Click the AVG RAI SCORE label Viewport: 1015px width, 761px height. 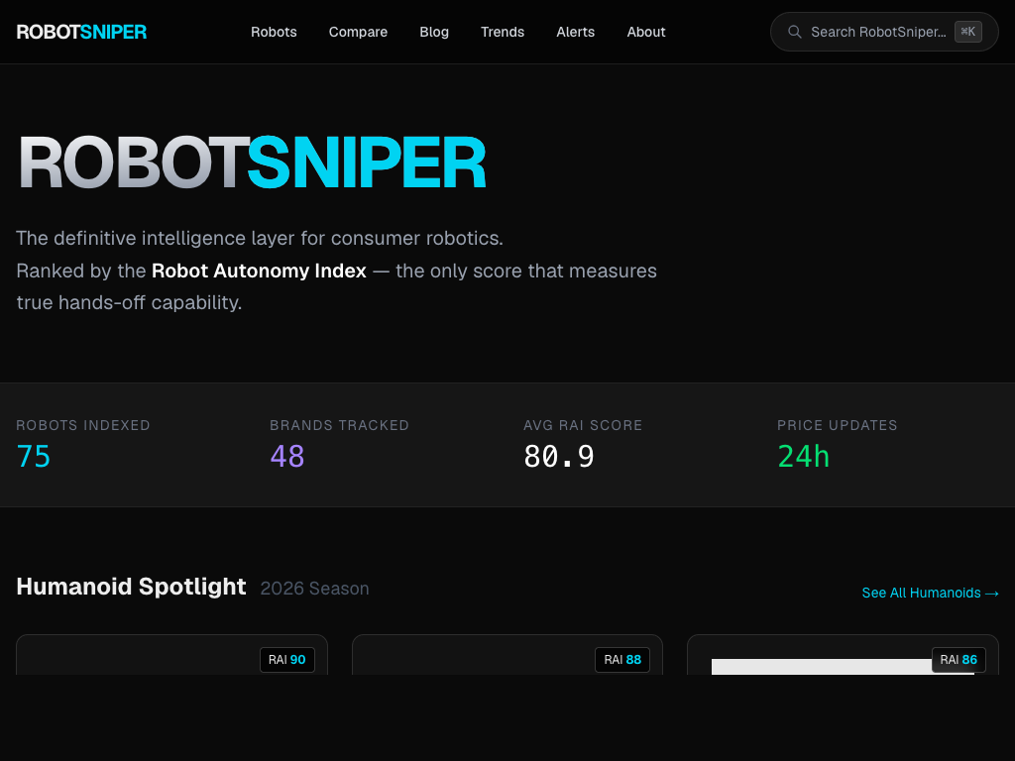(583, 425)
